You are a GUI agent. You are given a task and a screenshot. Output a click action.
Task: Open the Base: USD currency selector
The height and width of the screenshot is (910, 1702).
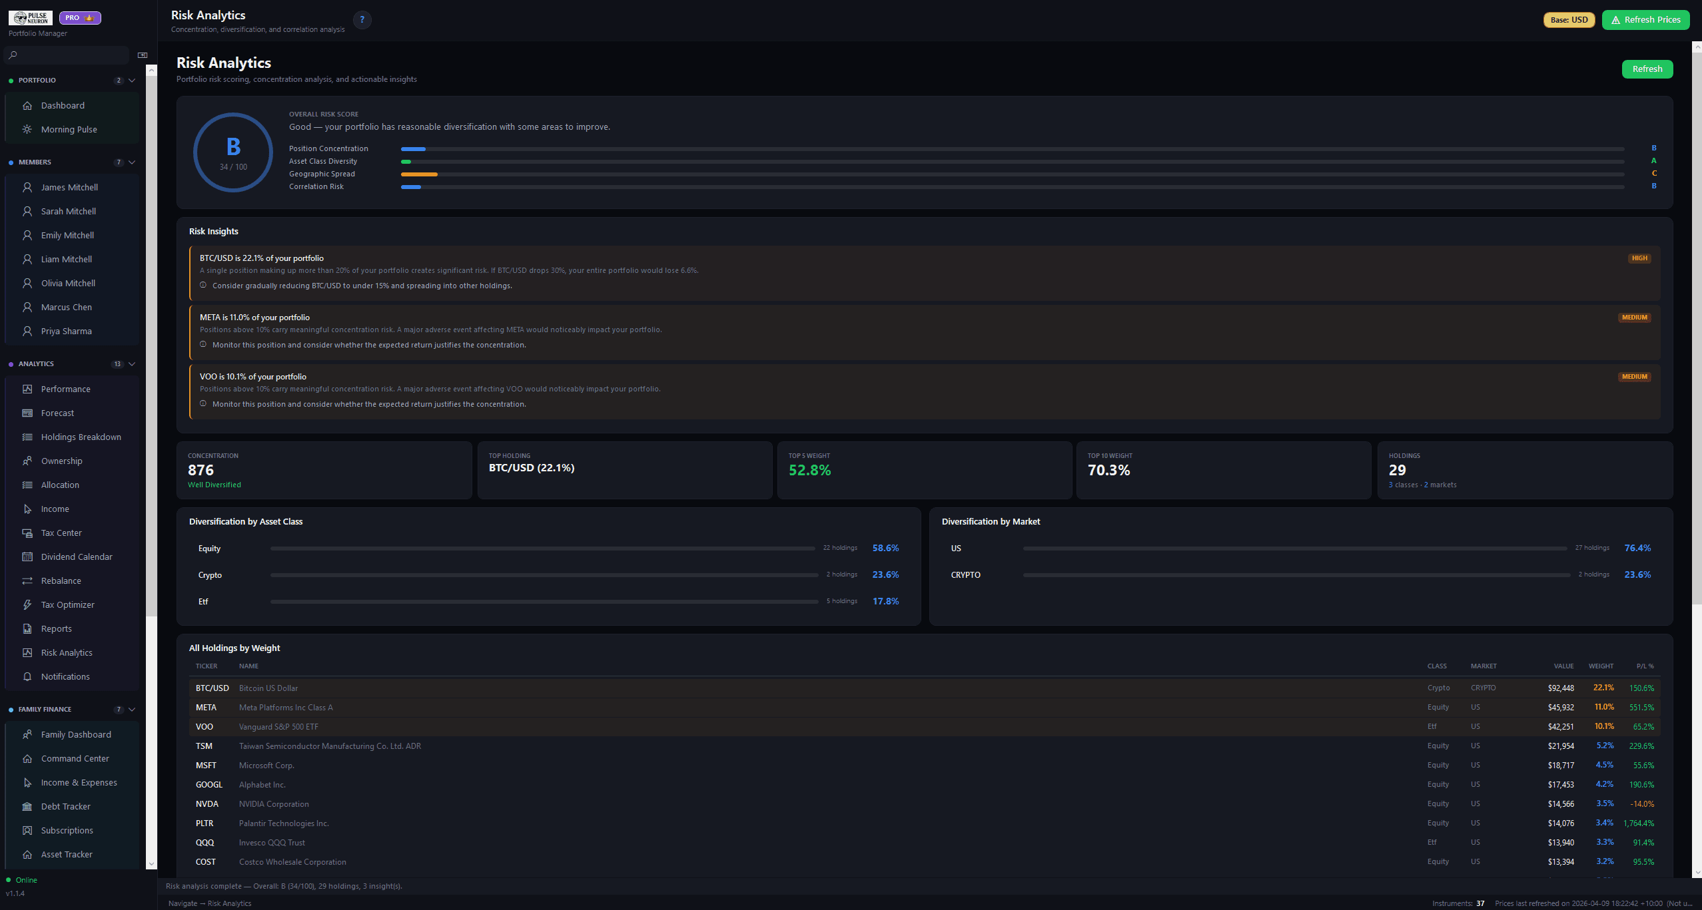click(1569, 20)
